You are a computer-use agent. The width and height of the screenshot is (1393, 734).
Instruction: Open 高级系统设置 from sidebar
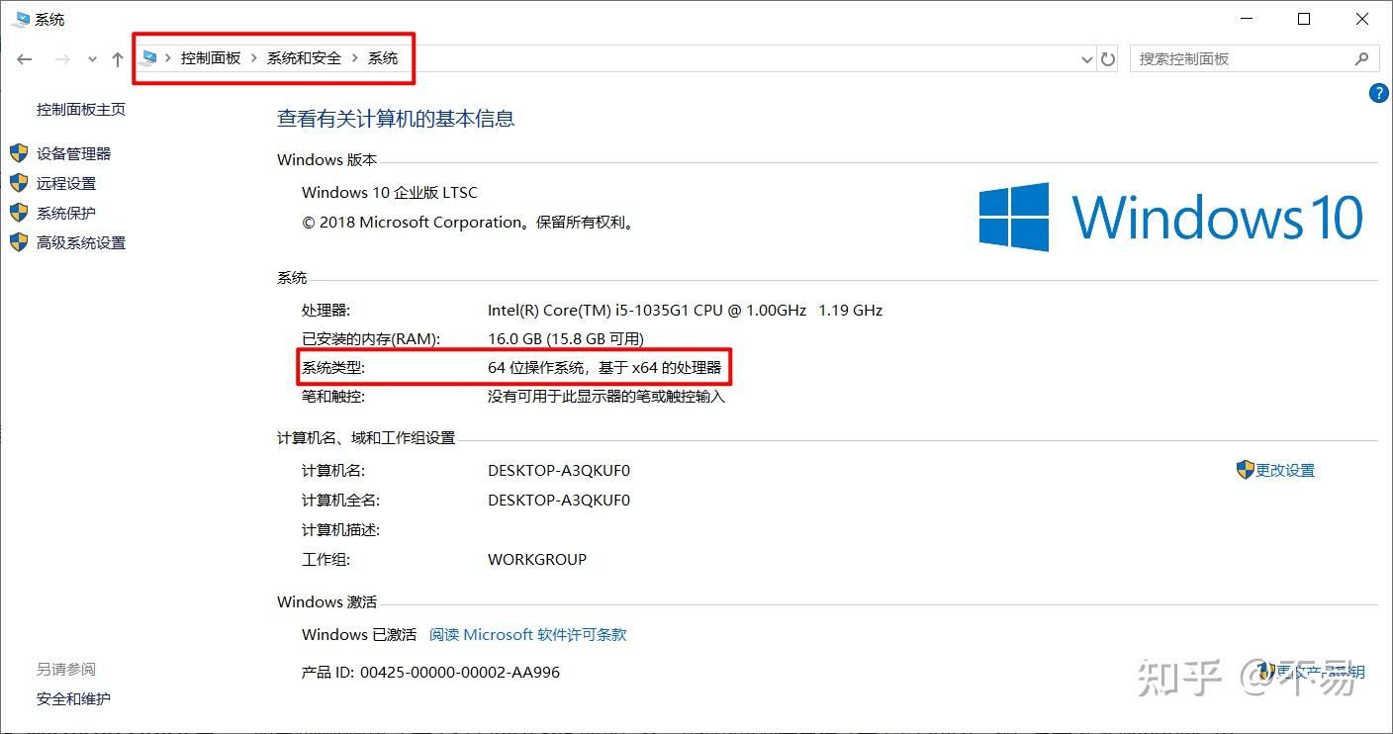(81, 242)
